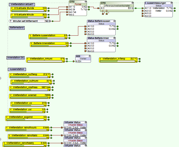Click info icon of Virtueller Status wired to rainofhourly

tap(86, 122)
